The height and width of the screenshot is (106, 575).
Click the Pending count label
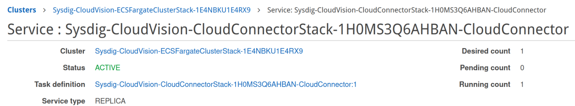485,68
